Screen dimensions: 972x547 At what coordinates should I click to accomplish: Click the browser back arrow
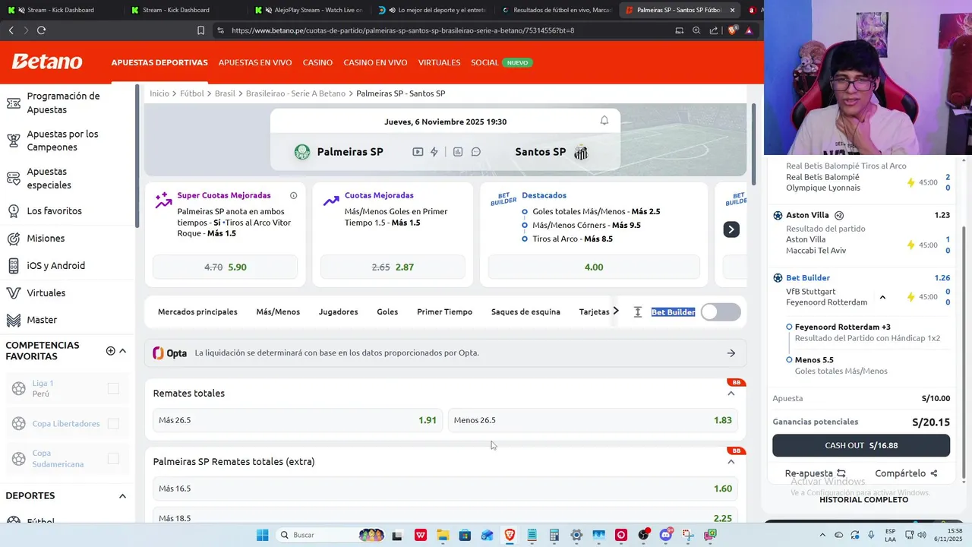(x=11, y=30)
